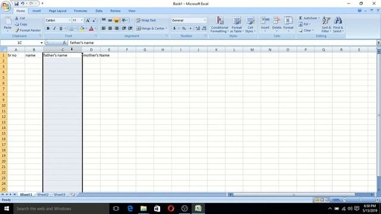Click Merge & Center
381x214 pixels.
coord(151,29)
